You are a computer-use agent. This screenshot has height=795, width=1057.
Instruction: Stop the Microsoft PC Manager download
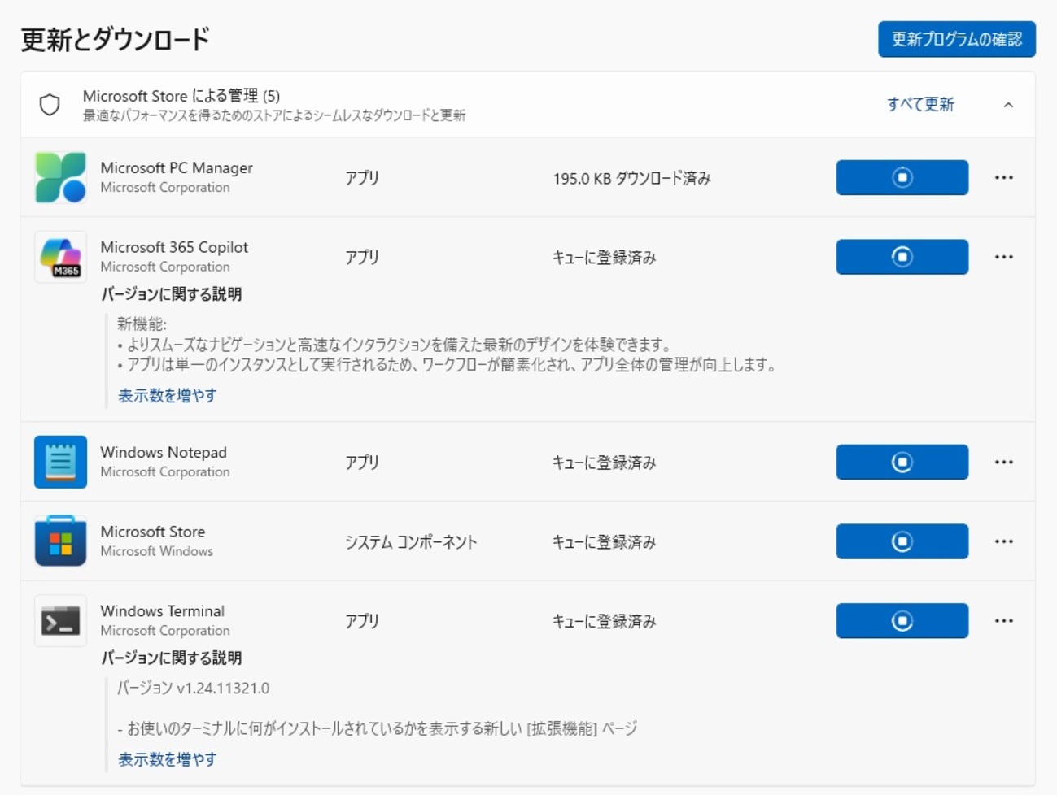coord(902,177)
